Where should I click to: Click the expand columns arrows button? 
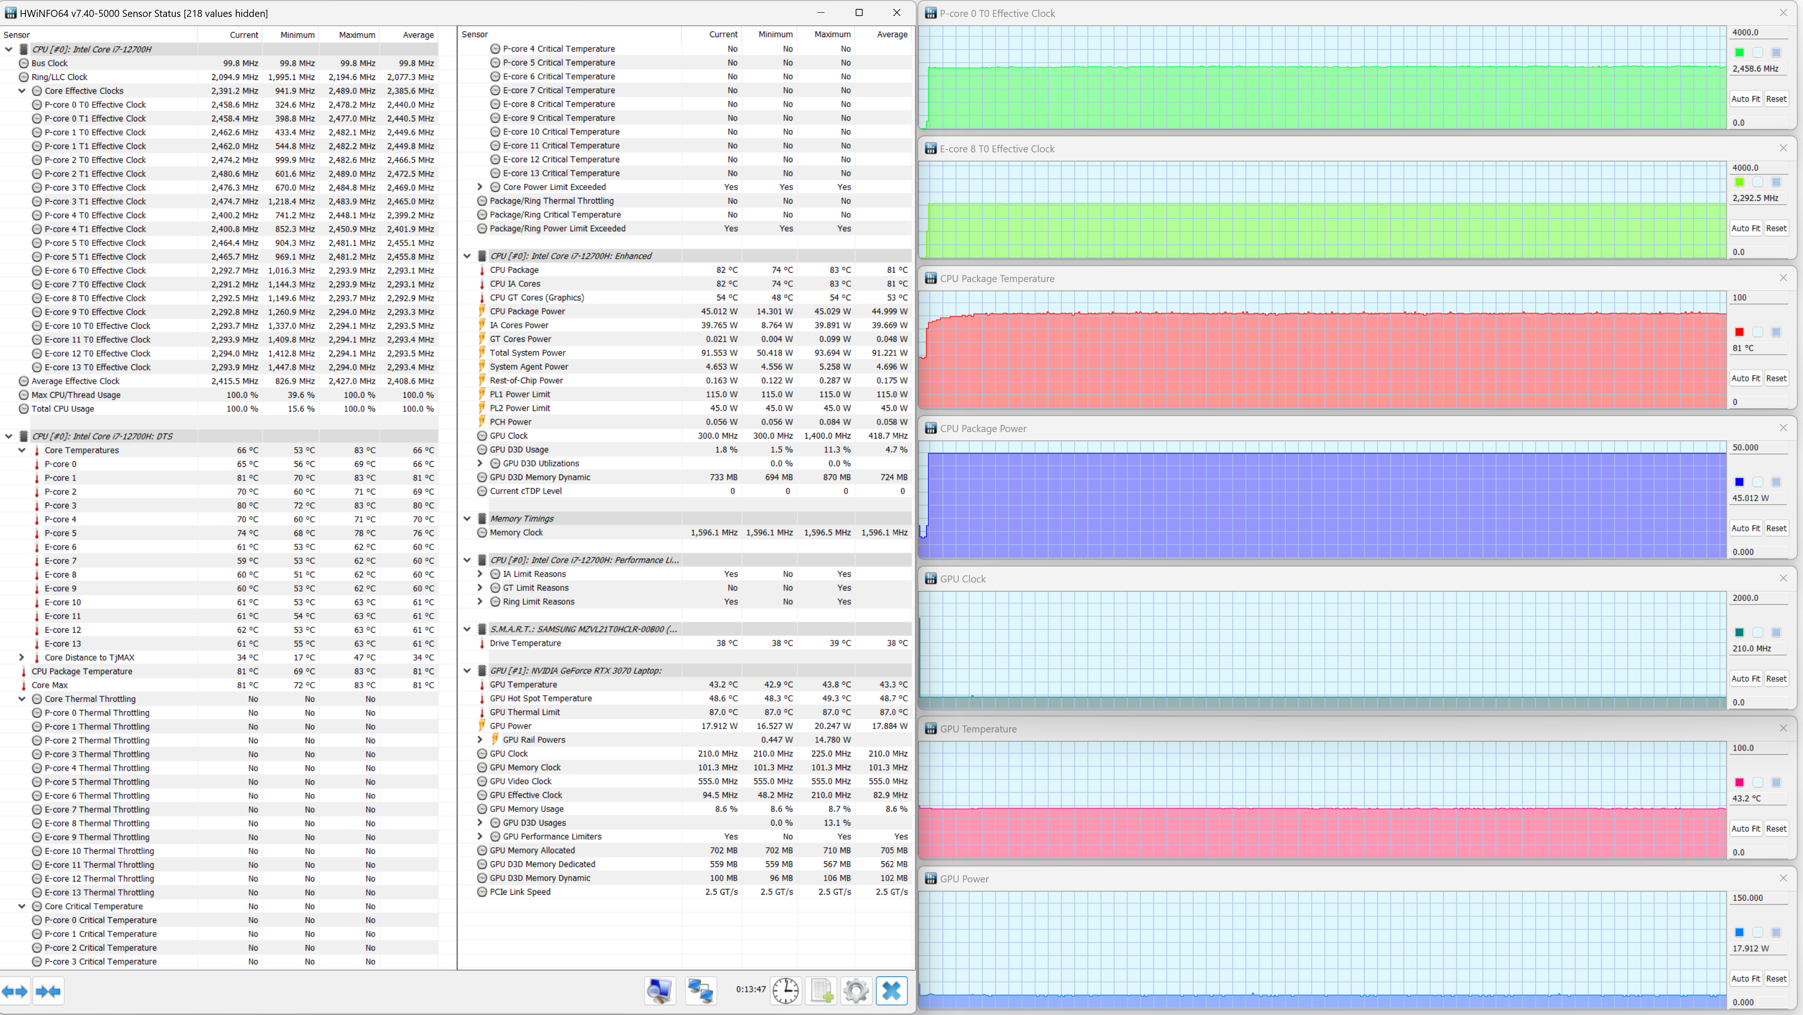pos(15,991)
